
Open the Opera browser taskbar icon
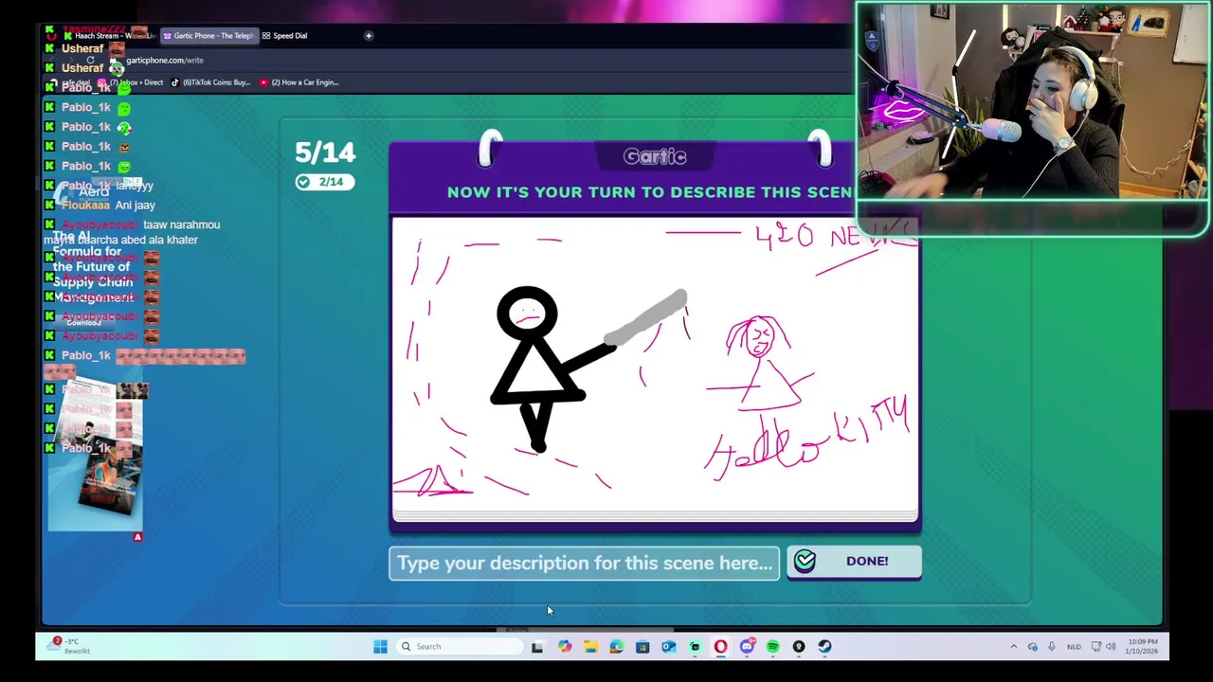point(720,647)
